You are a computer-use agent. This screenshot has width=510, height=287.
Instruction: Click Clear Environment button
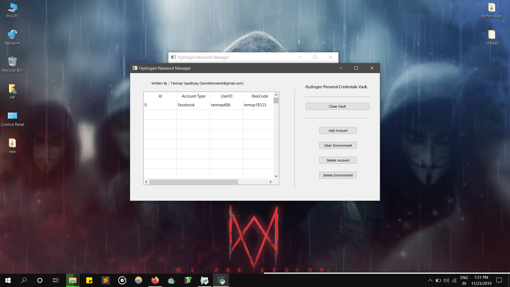tap(338, 145)
